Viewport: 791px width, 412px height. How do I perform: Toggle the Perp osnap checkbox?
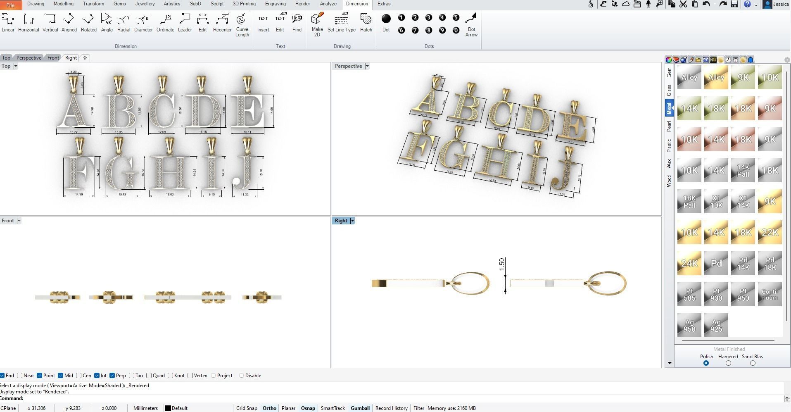click(112, 376)
